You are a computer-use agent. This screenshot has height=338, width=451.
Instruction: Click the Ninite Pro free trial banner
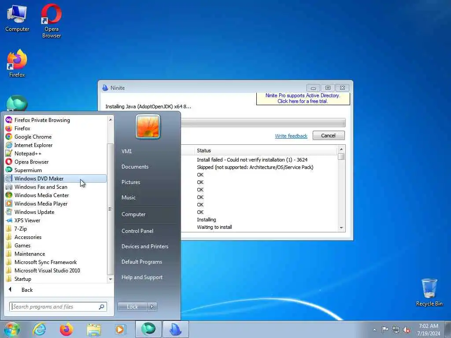click(x=303, y=99)
